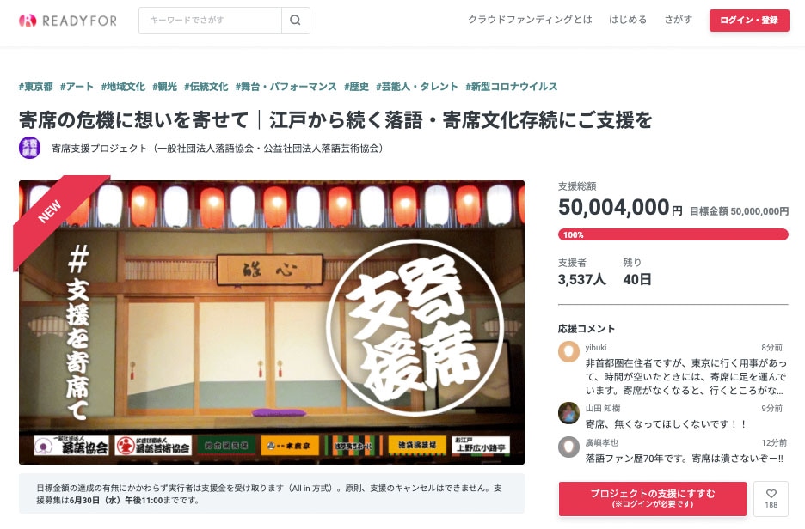The width and height of the screenshot is (805, 529).
Task: Click the heart favorite icon
Action: pos(771,494)
